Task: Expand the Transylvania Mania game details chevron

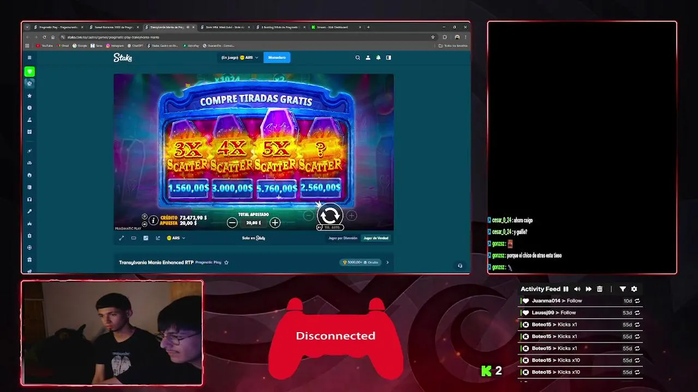Action: click(x=388, y=262)
